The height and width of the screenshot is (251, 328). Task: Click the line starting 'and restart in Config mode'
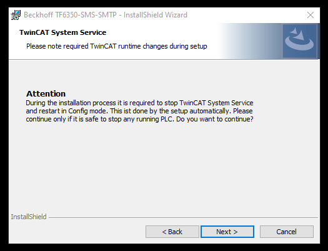[x=139, y=111]
